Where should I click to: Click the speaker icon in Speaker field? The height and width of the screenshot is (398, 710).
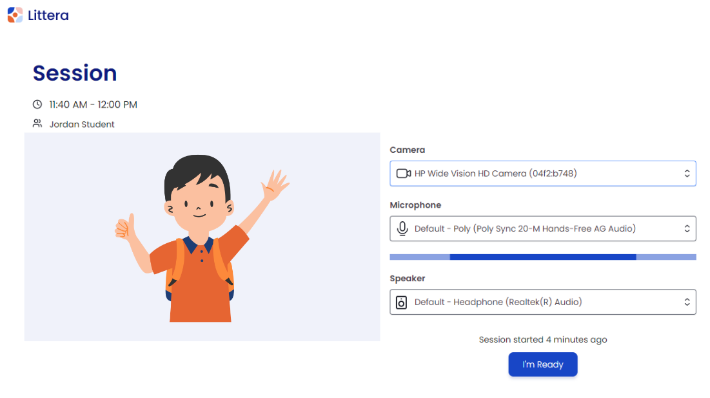[x=402, y=302]
